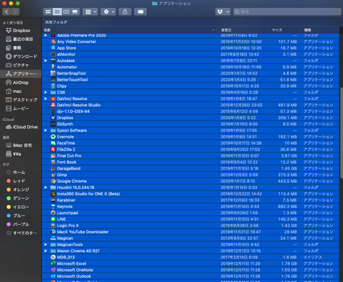Select the Any Video Converter app icon
Image resolution: width=343 pixels, height=282 pixels.
point(53,41)
